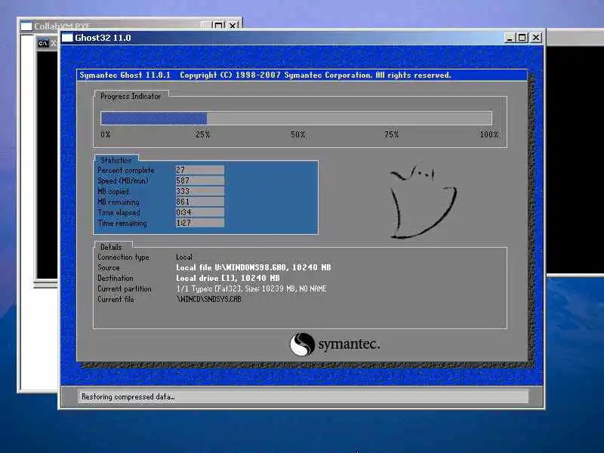Maximize the CollabVM PXE window
604x453 pixels.
(218, 26)
